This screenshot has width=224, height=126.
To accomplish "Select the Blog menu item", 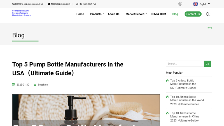I will 175,14.
